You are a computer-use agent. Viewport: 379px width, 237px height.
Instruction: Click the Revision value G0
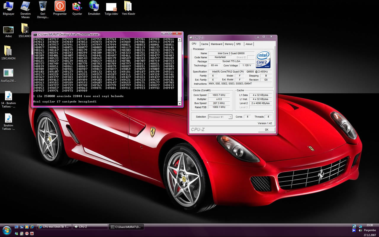click(x=266, y=80)
